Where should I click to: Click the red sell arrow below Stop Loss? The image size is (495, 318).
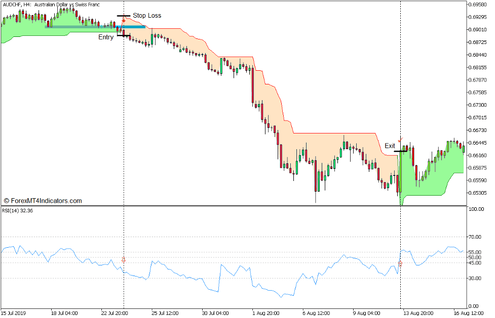(123, 20)
